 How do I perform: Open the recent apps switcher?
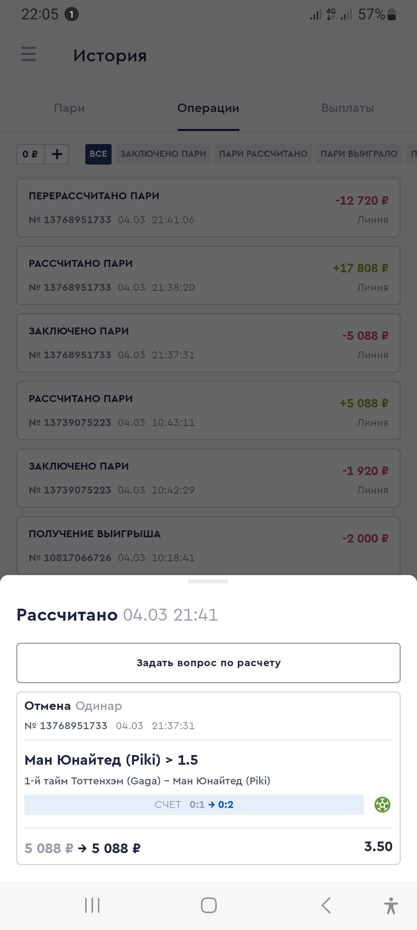pos(92,905)
